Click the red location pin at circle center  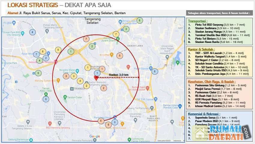point(96,78)
